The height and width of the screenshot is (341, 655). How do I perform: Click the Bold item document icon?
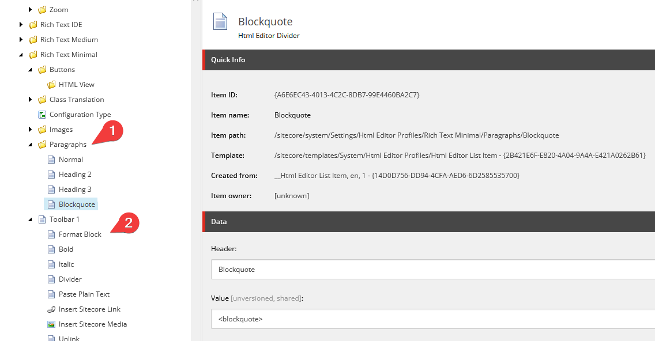51,249
